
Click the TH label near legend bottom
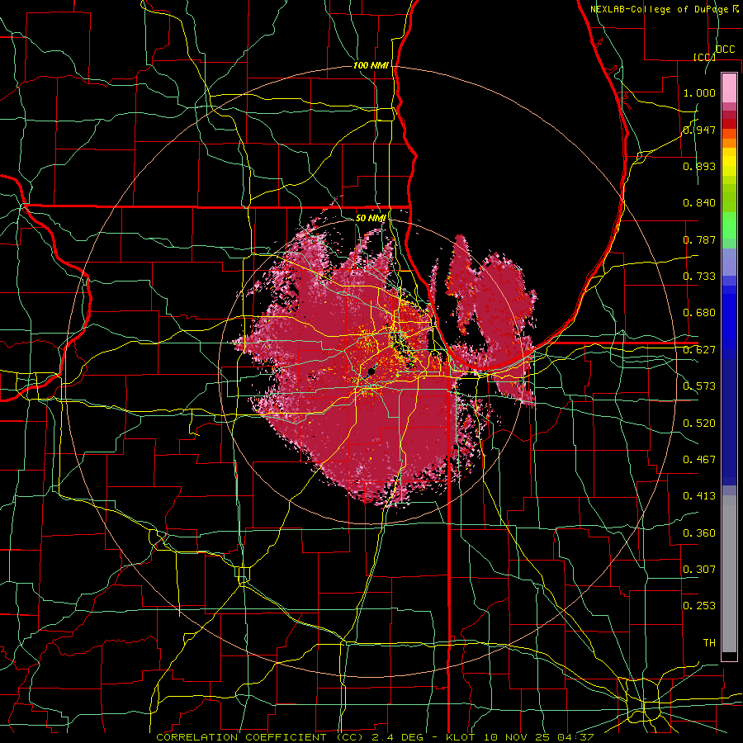pos(709,643)
